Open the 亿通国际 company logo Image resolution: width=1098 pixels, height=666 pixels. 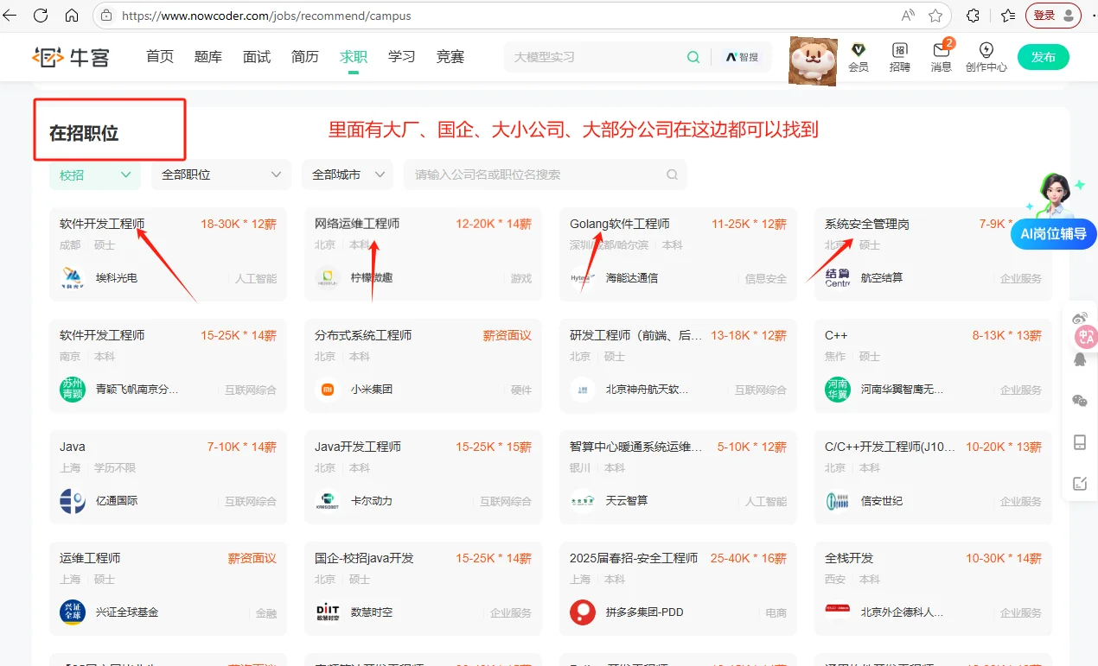[73, 501]
